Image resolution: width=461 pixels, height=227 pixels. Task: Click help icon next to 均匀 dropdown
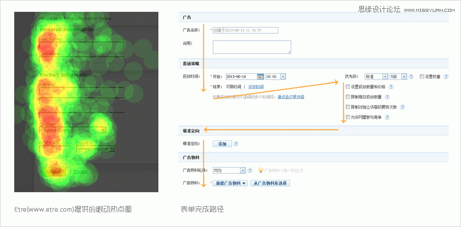250,170
